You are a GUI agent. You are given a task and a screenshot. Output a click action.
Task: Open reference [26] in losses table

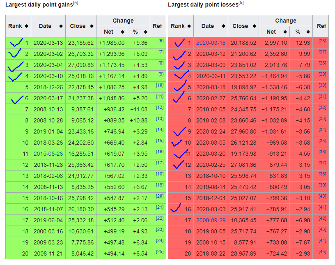tap(322, 41)
